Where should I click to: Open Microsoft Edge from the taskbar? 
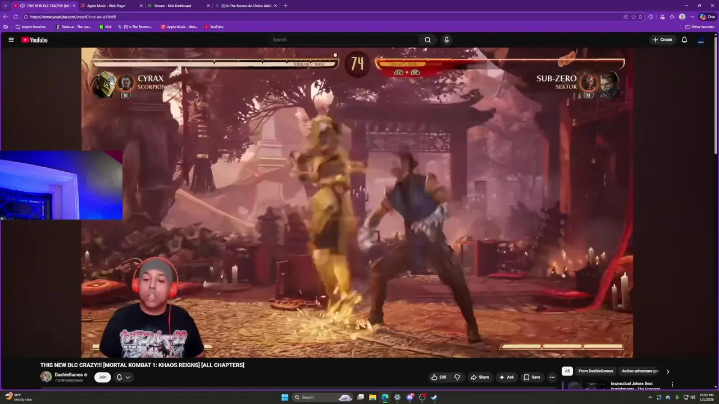[385, 397]
